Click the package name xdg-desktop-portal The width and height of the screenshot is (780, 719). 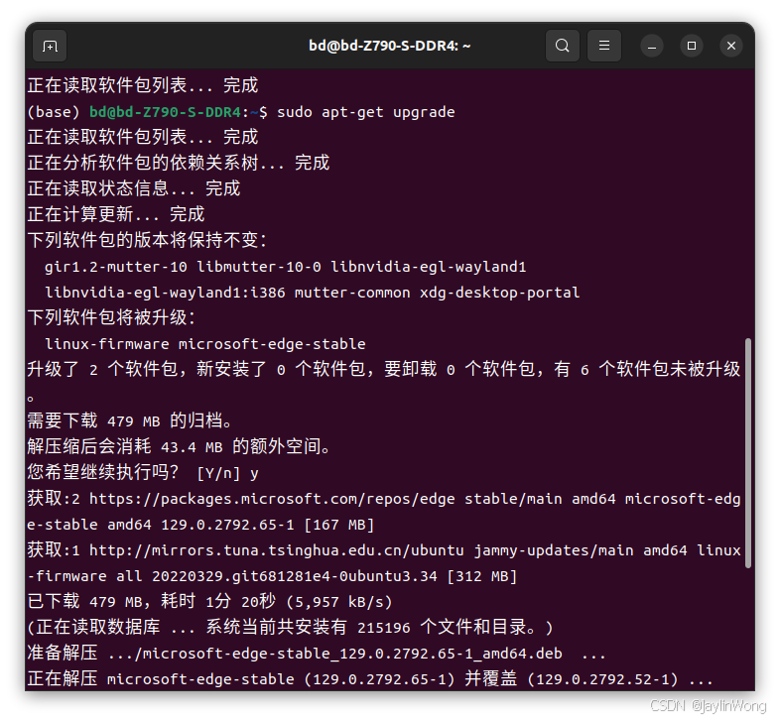(499, 293)
